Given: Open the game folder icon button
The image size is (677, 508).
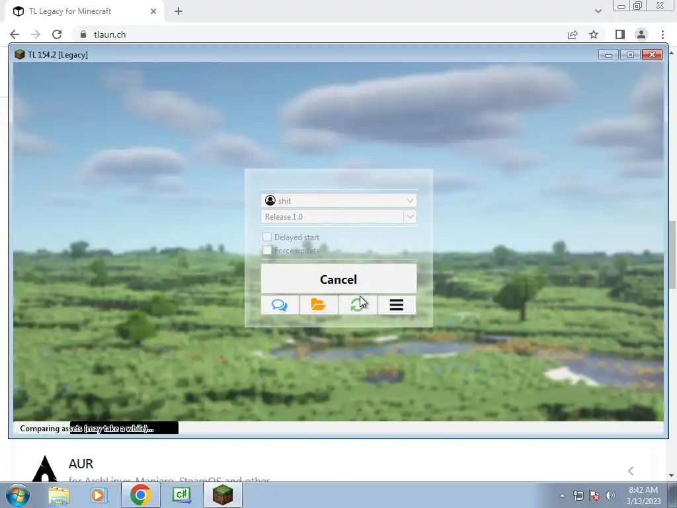Looking at the screenshot, I should point(319,305).
